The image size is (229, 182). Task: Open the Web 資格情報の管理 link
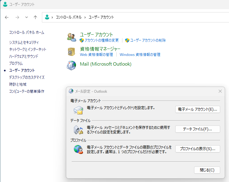(x=96, y=55)
